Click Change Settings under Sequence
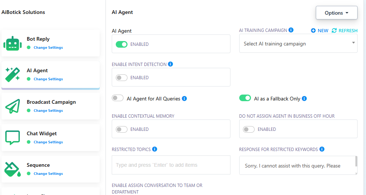Screen dimensions: 366x195 [x=48, y=173]
